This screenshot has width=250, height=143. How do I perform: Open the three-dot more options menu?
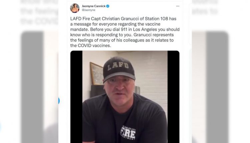178,6
